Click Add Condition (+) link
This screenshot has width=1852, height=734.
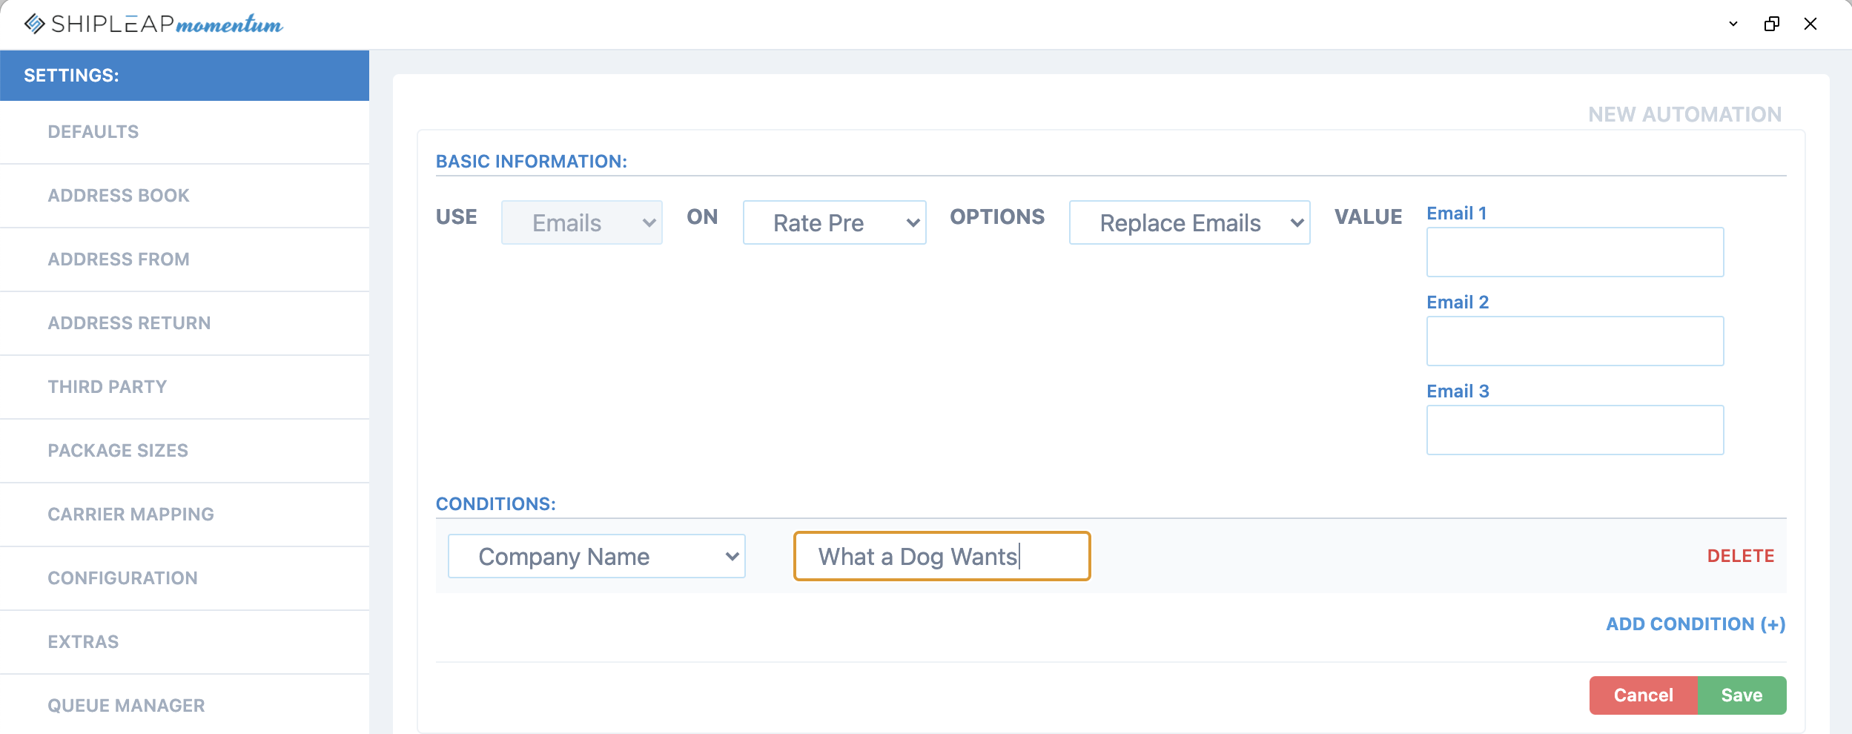1696,624
